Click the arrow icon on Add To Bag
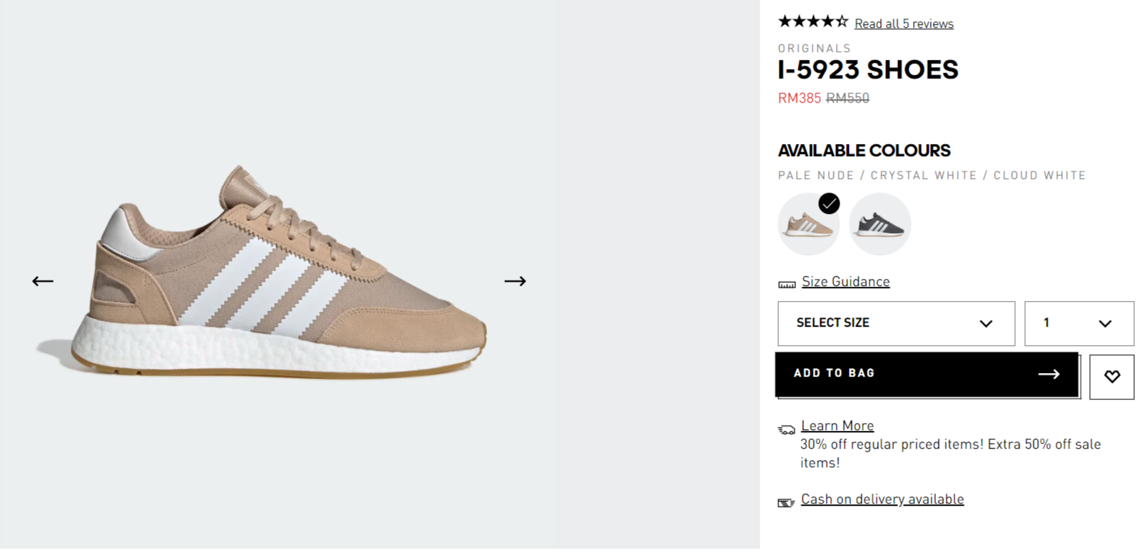The width and height of the screenshot is (1142, 555). pos(1049,374)
